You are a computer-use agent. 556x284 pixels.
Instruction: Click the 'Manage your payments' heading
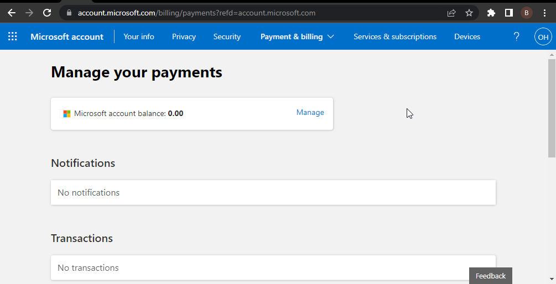coord(137,72)
